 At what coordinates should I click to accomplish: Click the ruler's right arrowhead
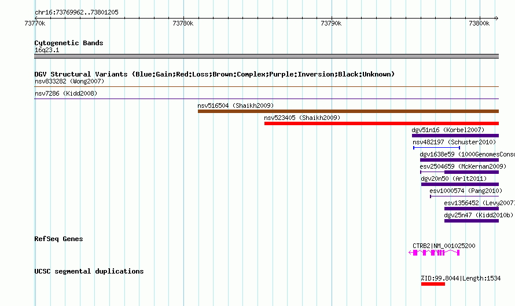click(x=496, y=18)
